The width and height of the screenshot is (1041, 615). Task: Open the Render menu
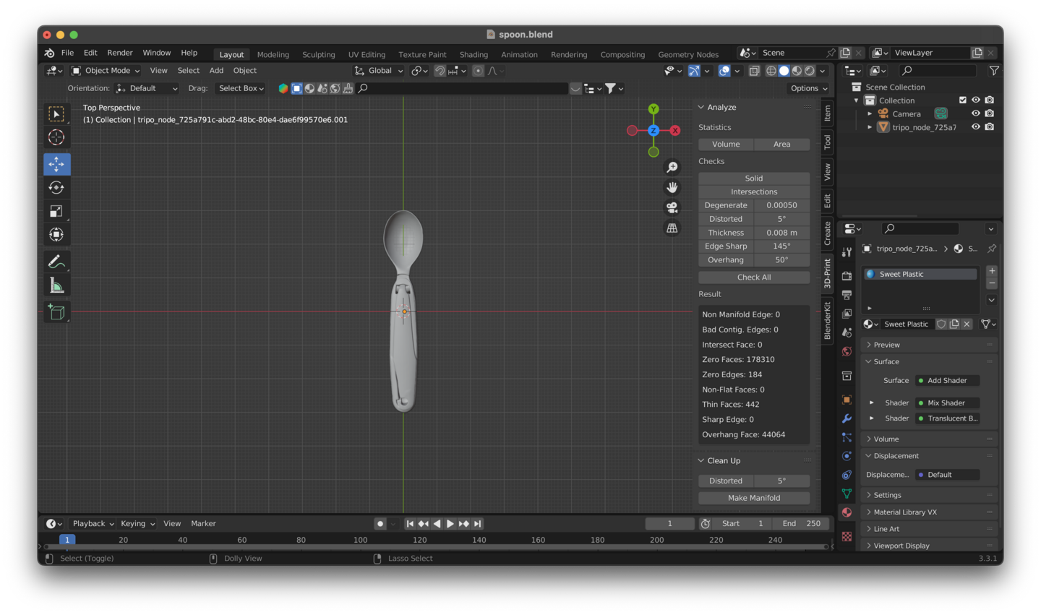pyautogui.click(x=120, y=53)
